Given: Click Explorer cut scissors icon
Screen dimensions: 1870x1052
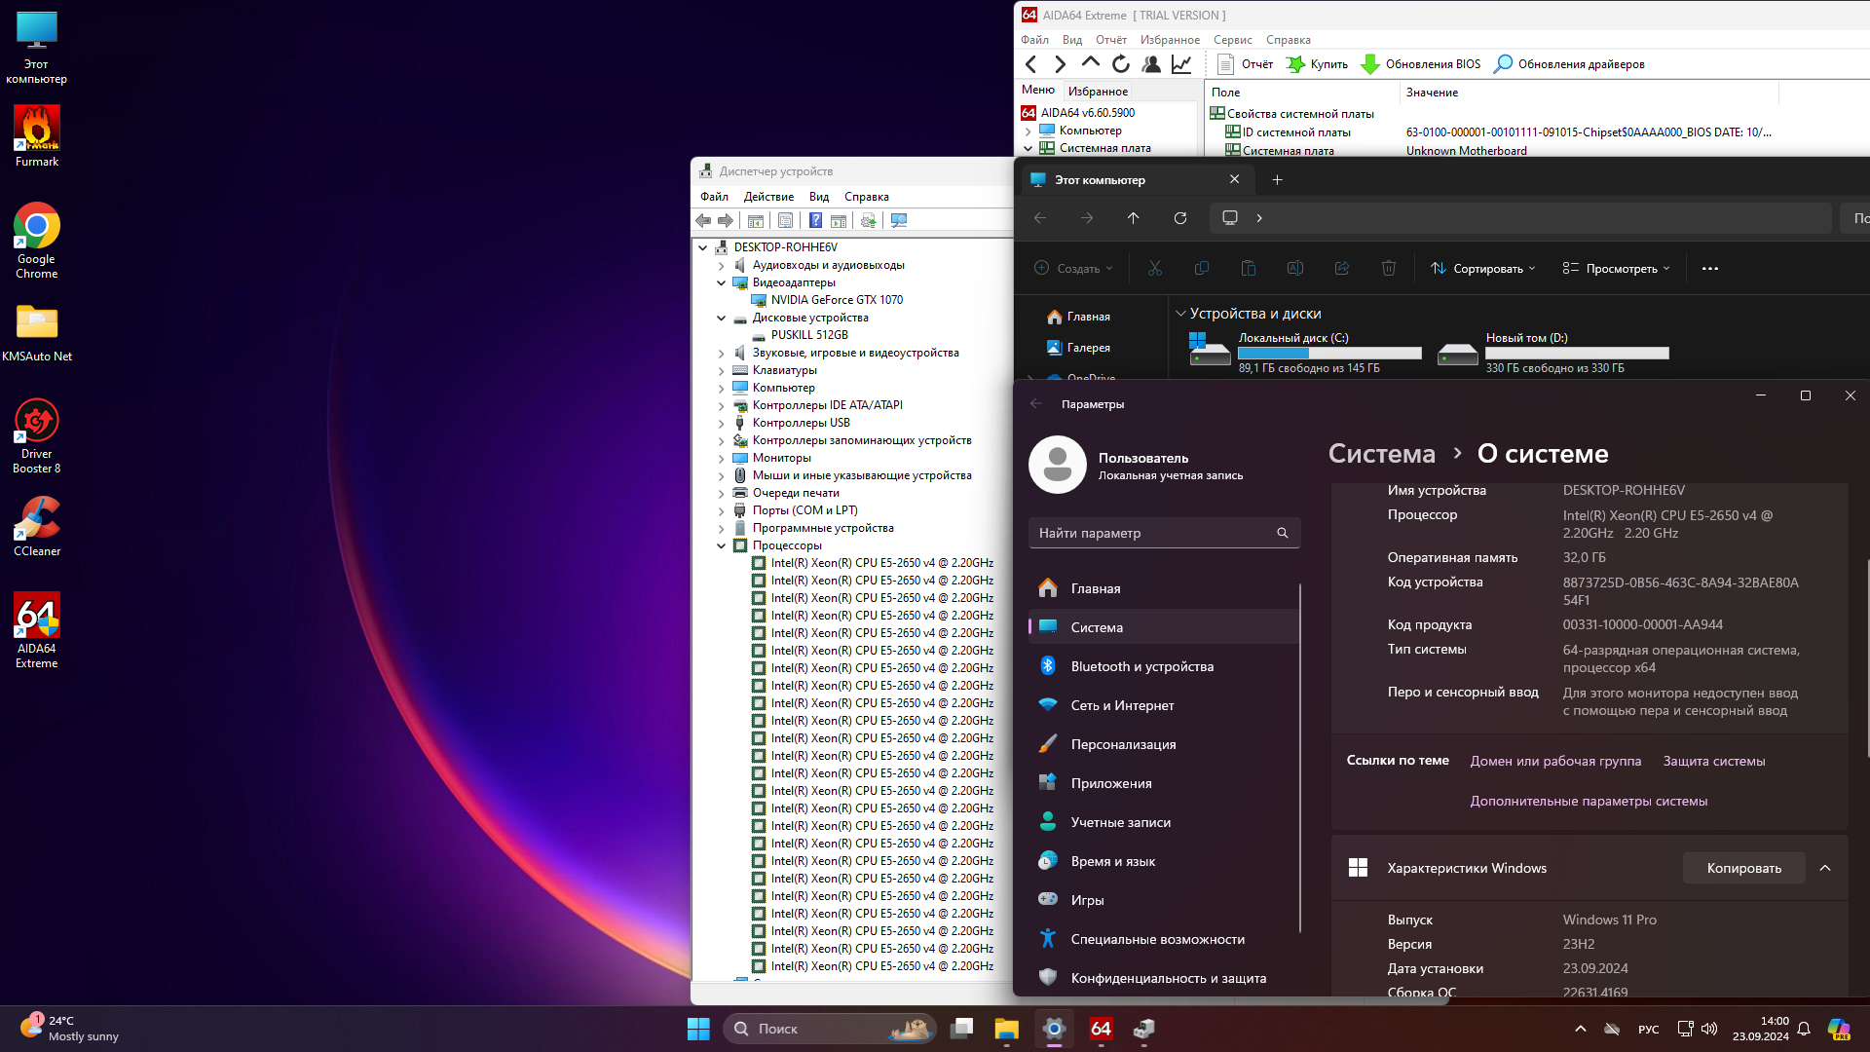Looking at the screenshot, I should [x=1155, y=268].
